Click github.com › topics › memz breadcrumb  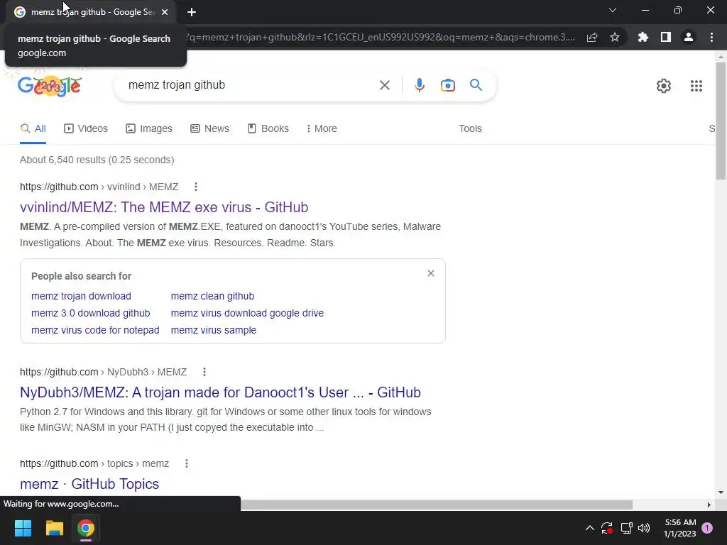click(94, 463)
